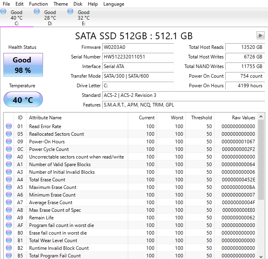The image size is (268, 259).
Task: Click the Interface field Serial ATA
Action: tap(138, 66)
